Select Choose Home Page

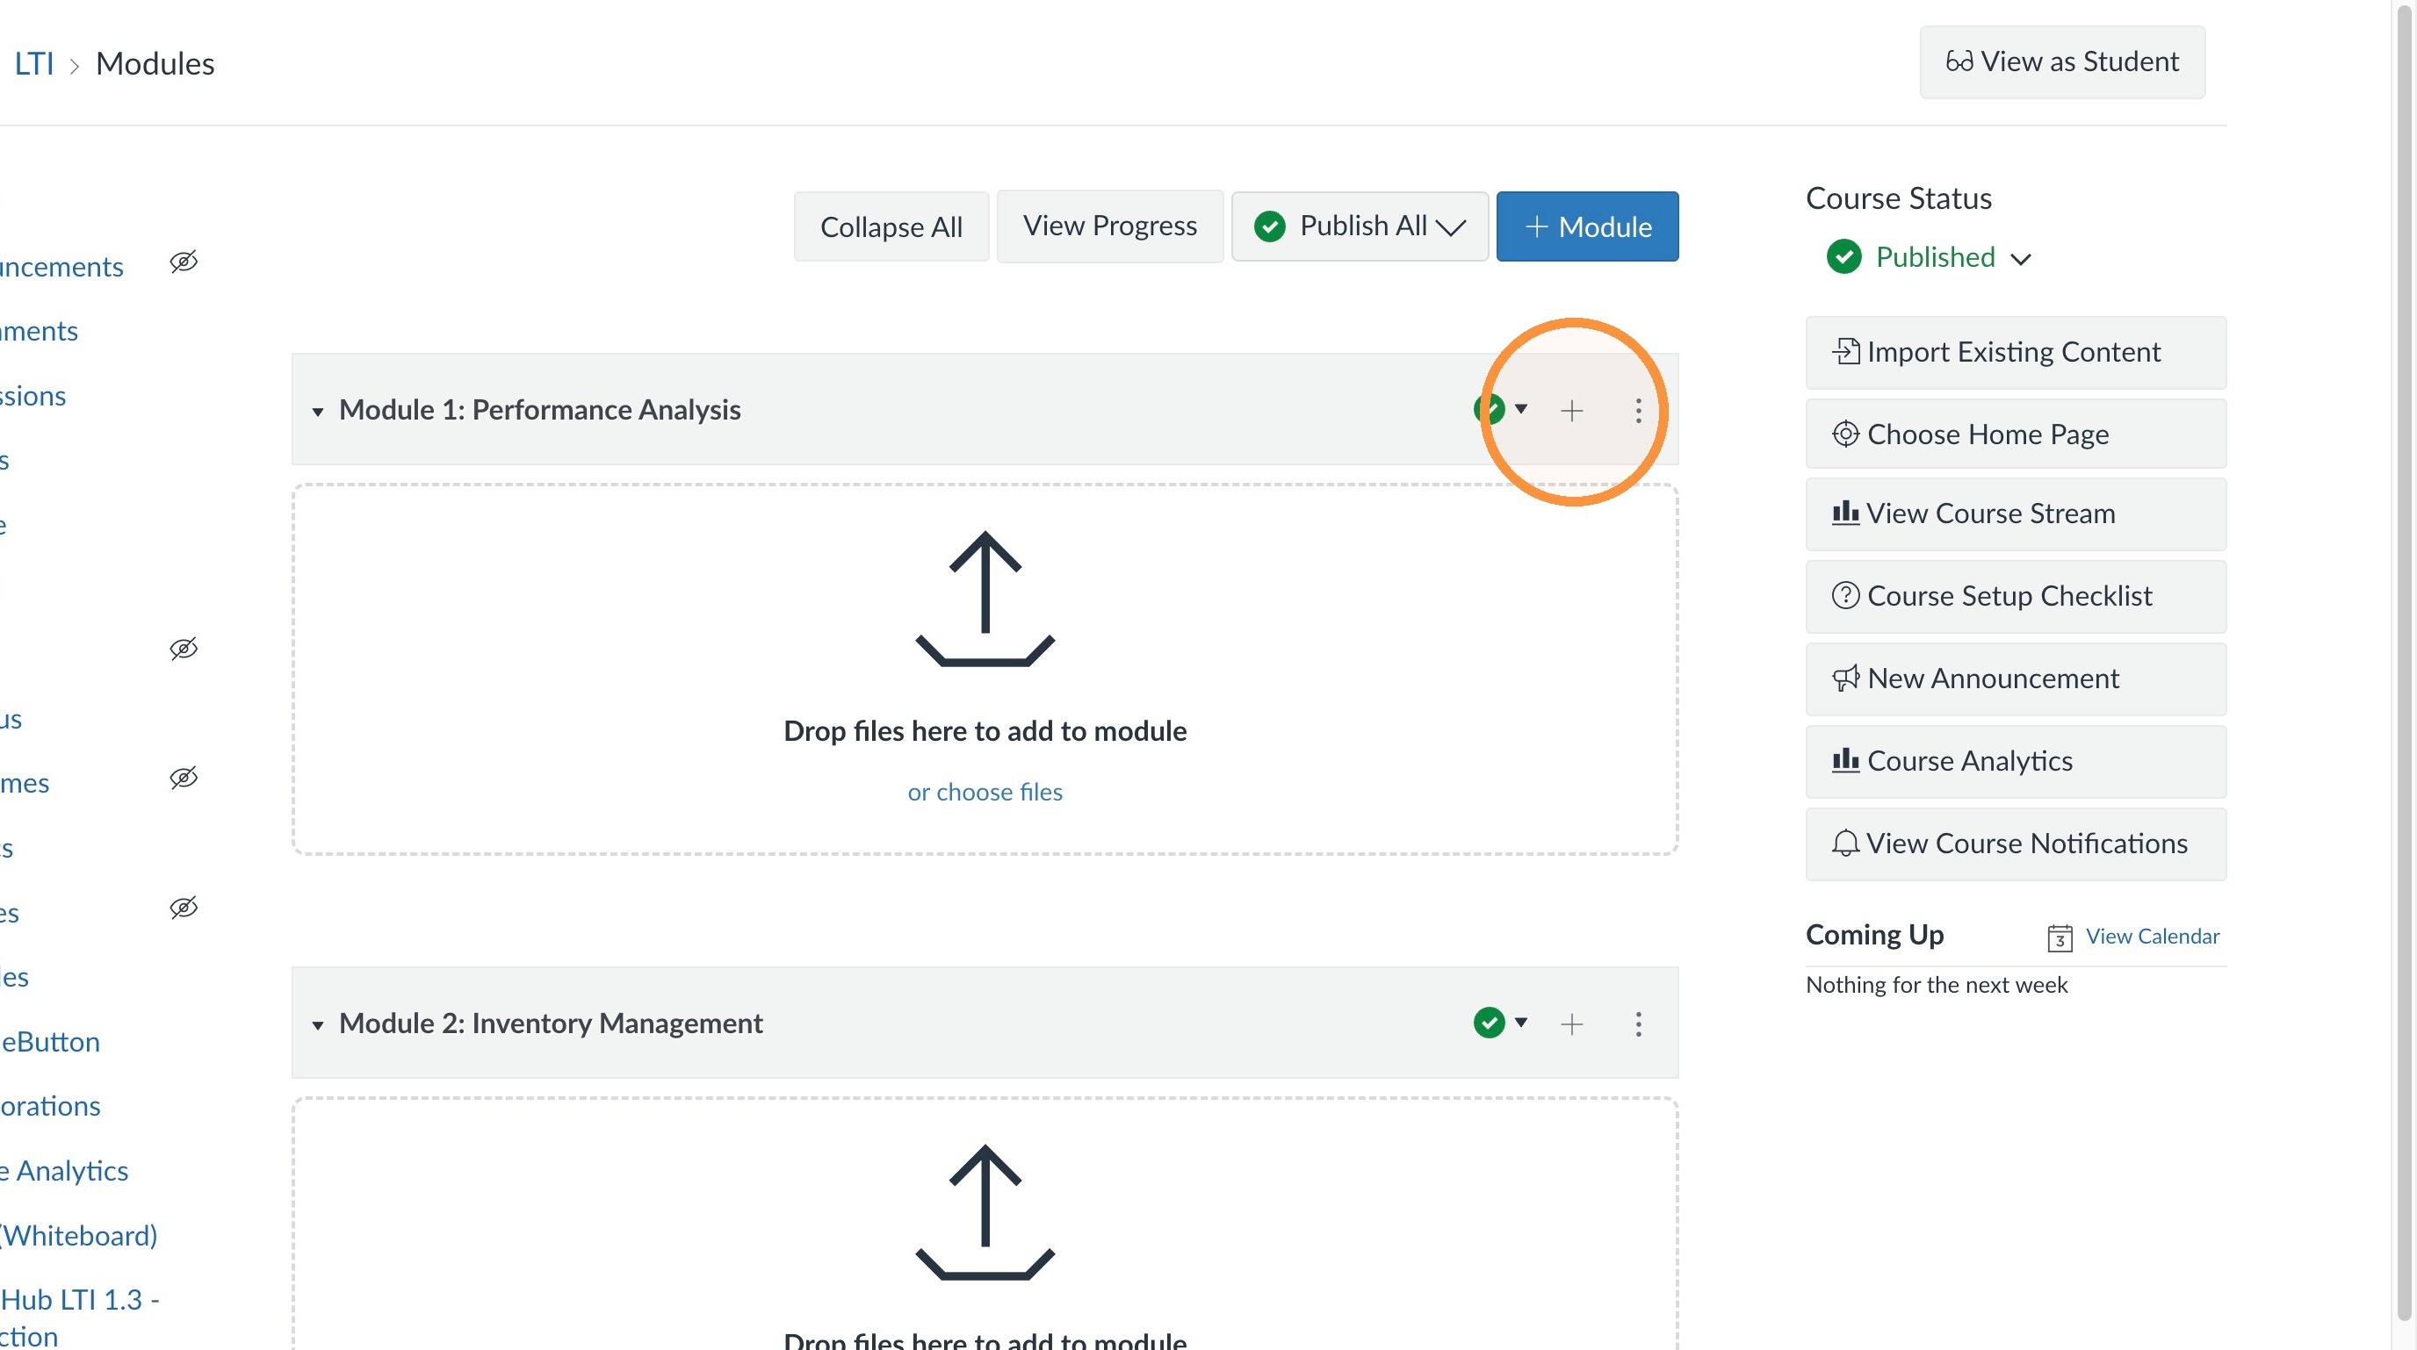pos(2016,434)
